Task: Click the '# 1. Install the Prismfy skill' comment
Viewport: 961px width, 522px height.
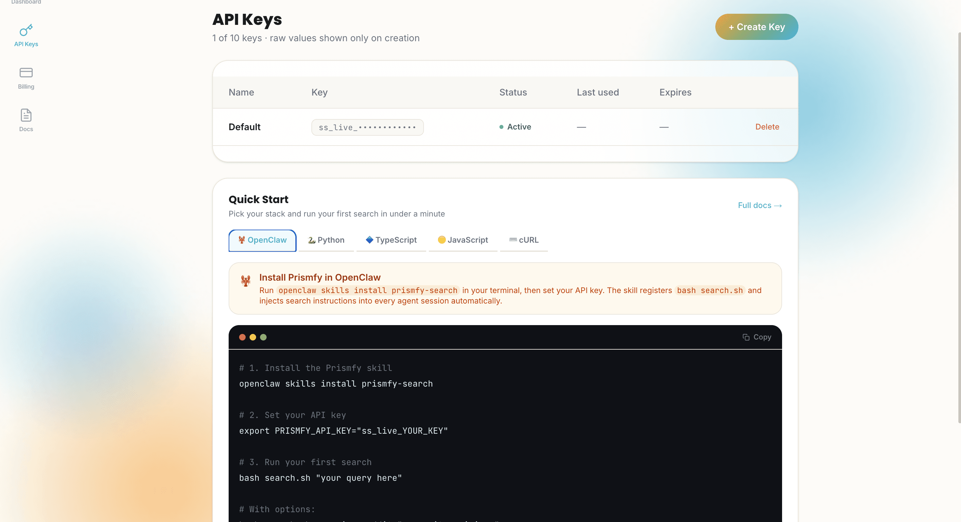Action: pyautogui.click(x=315, y=368)
